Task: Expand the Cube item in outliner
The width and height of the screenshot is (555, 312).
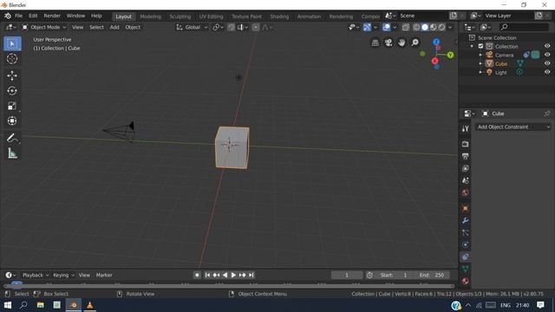Action: 480,63
